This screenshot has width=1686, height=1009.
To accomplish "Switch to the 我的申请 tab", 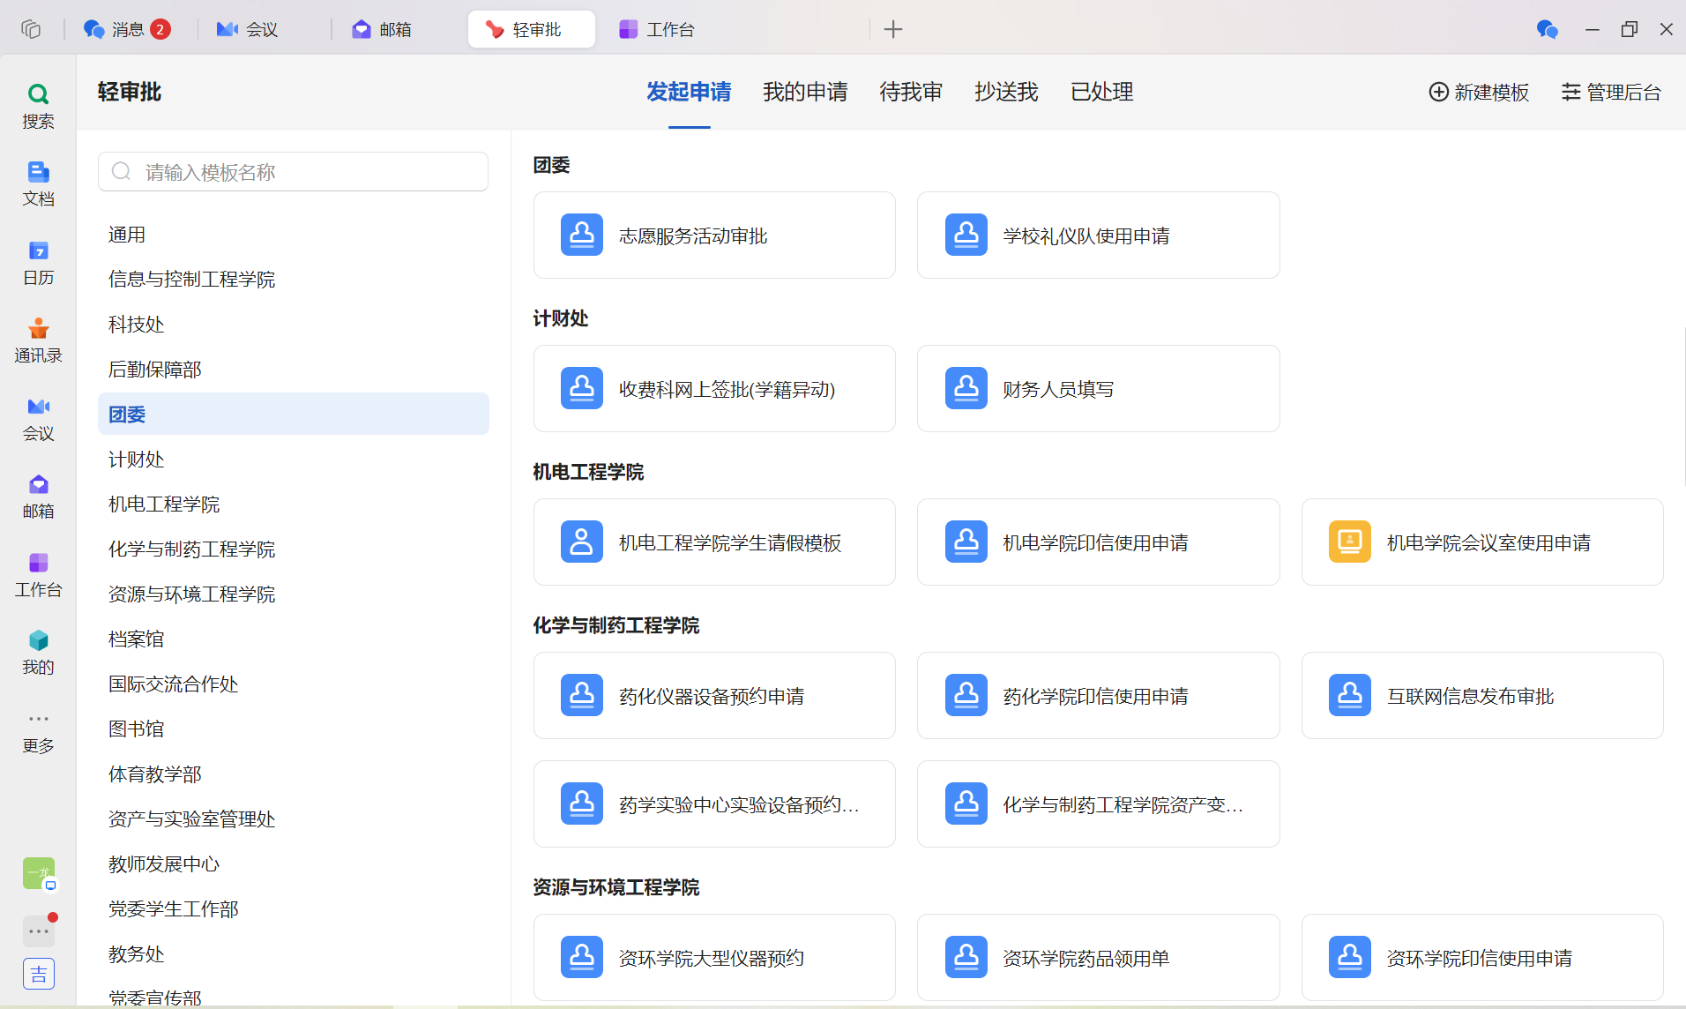I will pos(804,92).
